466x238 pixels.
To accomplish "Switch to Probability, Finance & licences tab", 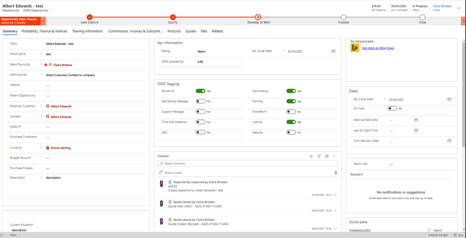I will point(44,31).
